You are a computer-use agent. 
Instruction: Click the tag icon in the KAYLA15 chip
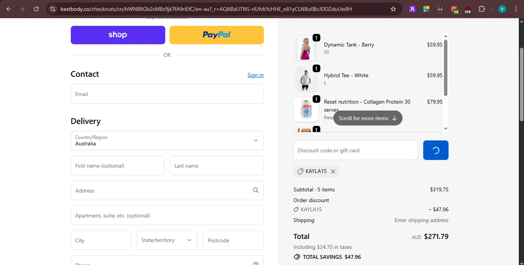pyautogui.click(x=300, y=171)
